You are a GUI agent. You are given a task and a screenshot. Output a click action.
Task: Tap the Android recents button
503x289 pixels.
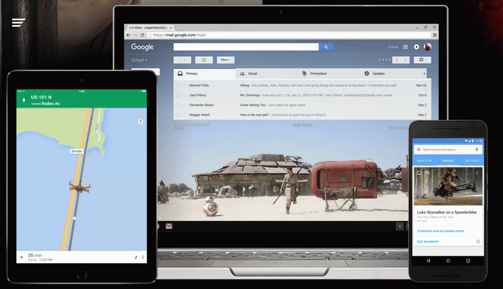tap(468, 261)
